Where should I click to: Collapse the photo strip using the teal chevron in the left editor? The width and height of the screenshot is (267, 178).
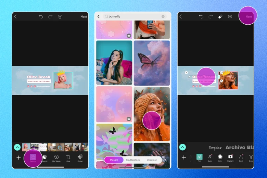click(17, 147)
